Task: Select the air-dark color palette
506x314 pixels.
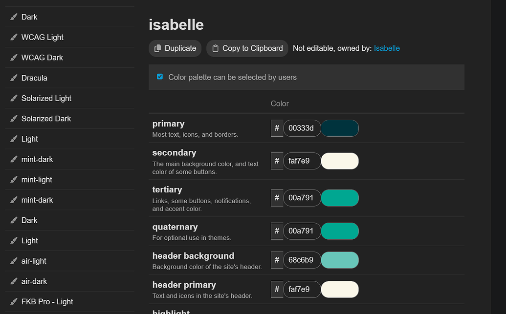Action: pos(34,281)
